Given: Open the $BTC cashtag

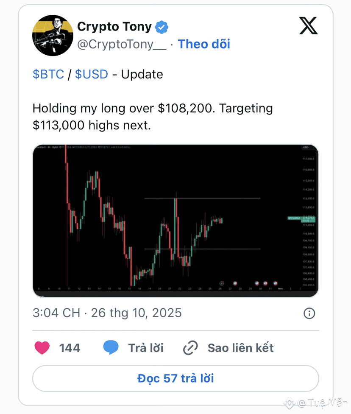Looking at the screenshot, I should (48, 74).
